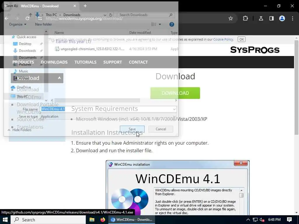The height and width of the screenshot is (224, 299).
Task: Click the WinCDEmu installation screenshot image
Action: coord(178,188)
